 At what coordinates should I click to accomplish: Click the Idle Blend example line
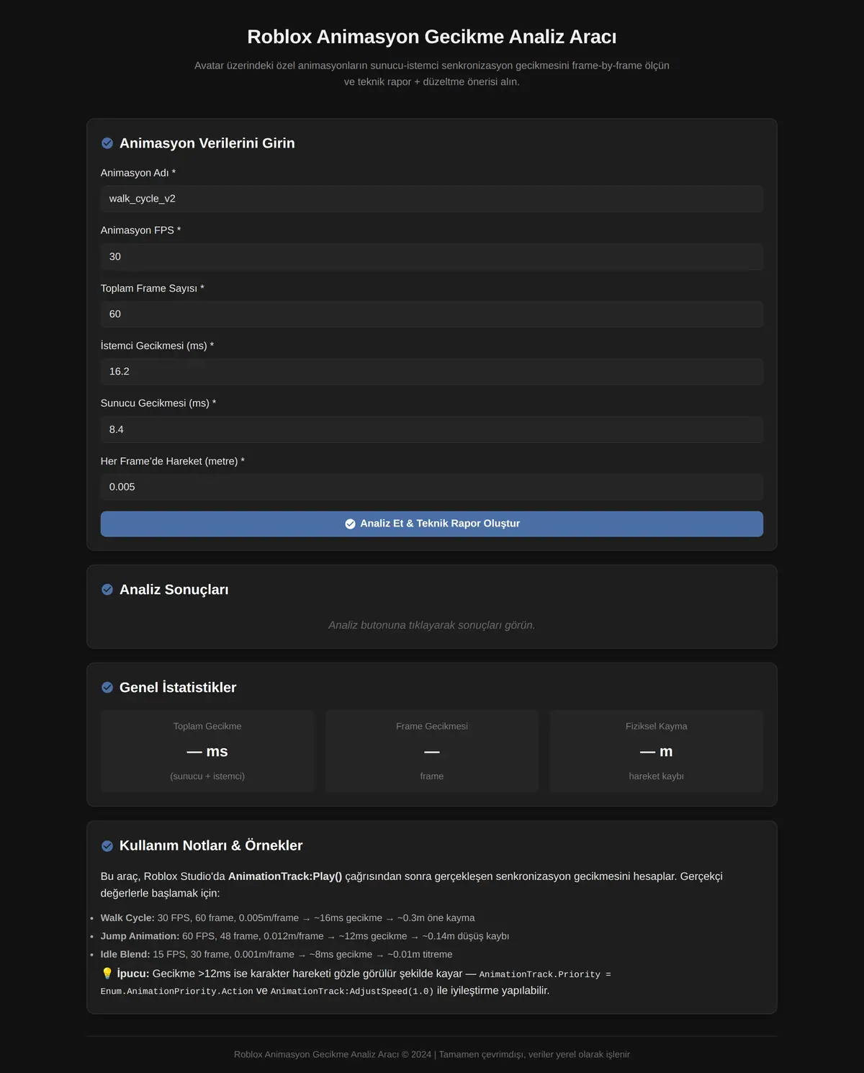coord(276,954)
